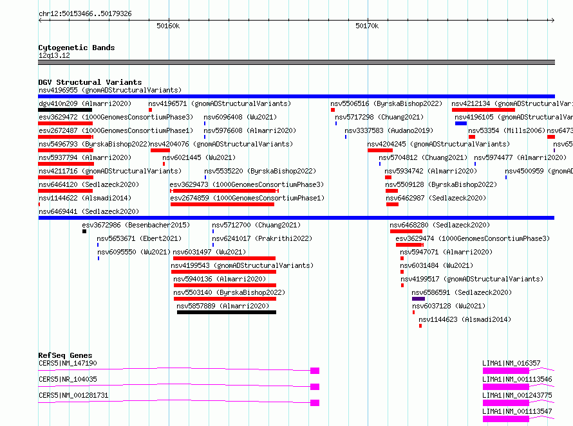Select nsv1144622 Alsmadi2014 variant label

(x=85, y=198)
